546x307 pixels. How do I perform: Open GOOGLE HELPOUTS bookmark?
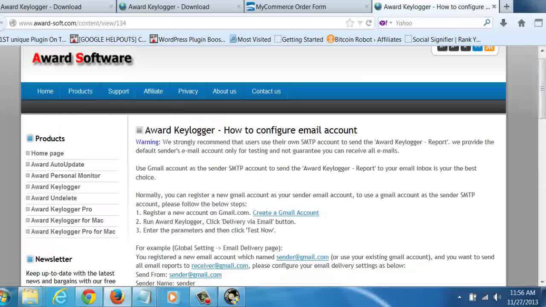[x=108, y=39]
